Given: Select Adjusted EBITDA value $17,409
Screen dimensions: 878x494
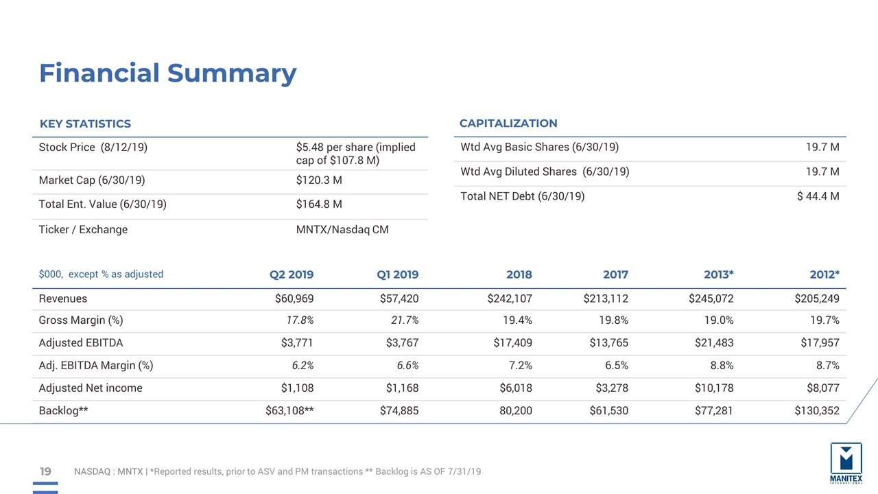Looking at the screenshot, I should (x=512, y=343).
